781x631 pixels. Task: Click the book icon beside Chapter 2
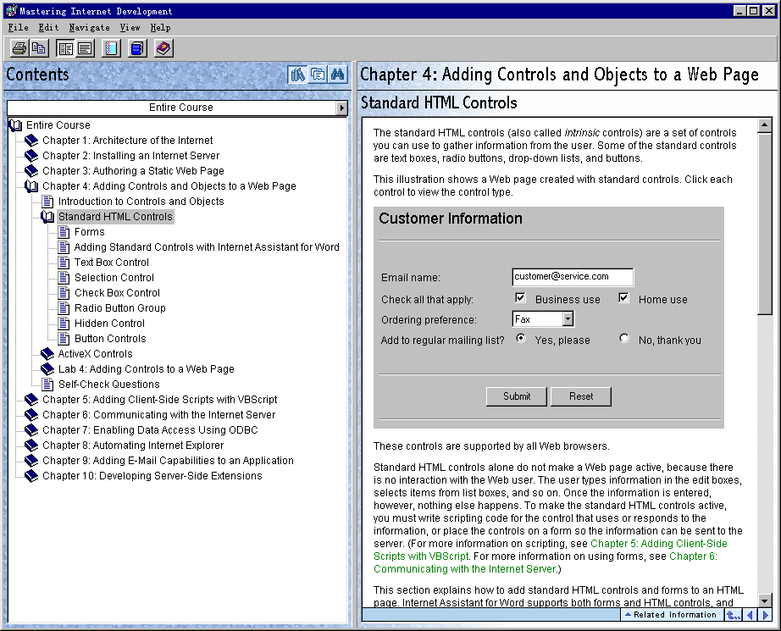click(x=31, y=156)
